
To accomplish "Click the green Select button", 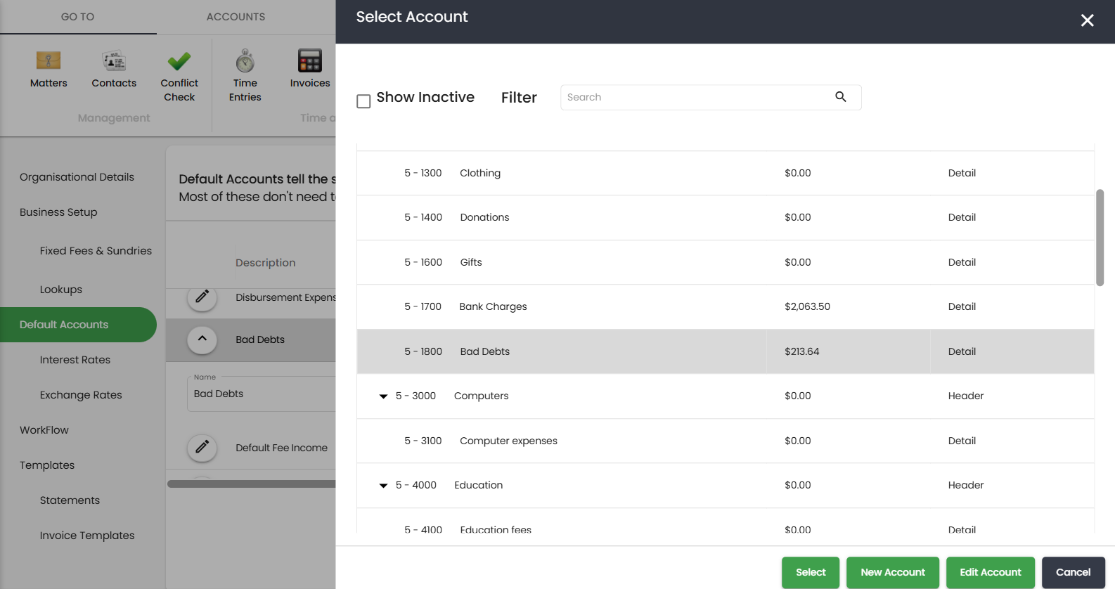I will pos(811,572).
